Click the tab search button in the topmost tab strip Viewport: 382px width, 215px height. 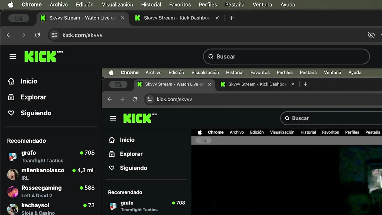[x=19, y=18]
